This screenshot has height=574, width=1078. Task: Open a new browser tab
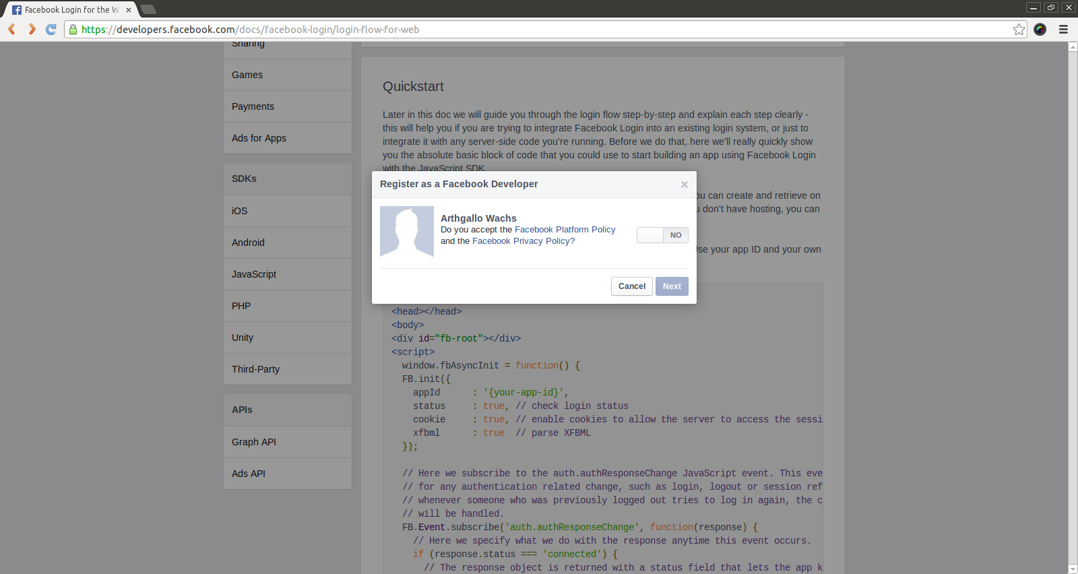[x=148, y=9]
